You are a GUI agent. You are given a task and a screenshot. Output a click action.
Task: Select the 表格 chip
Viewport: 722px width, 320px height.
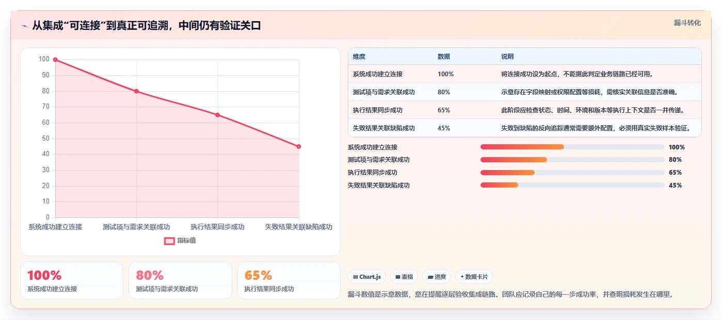404,277
